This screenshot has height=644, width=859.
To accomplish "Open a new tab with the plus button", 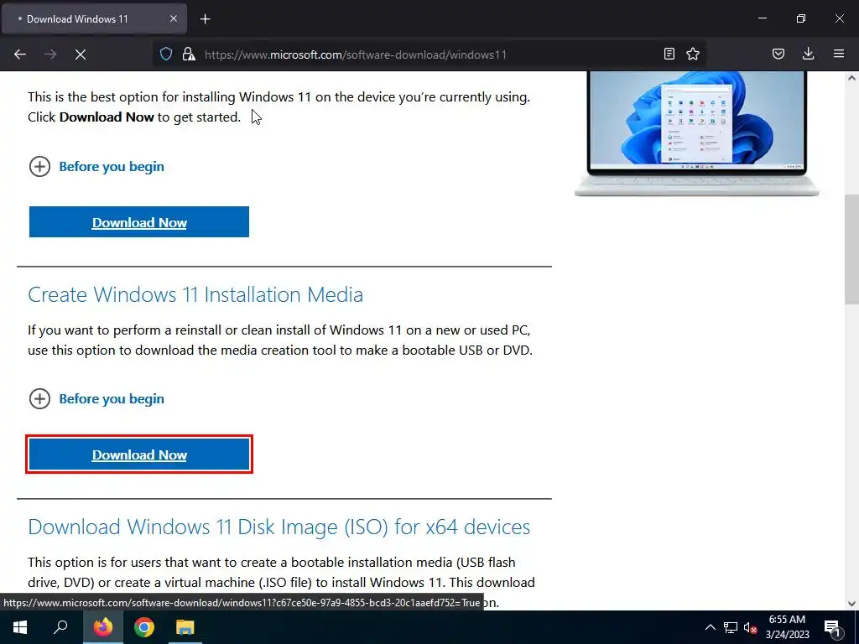I will [205, 19].
